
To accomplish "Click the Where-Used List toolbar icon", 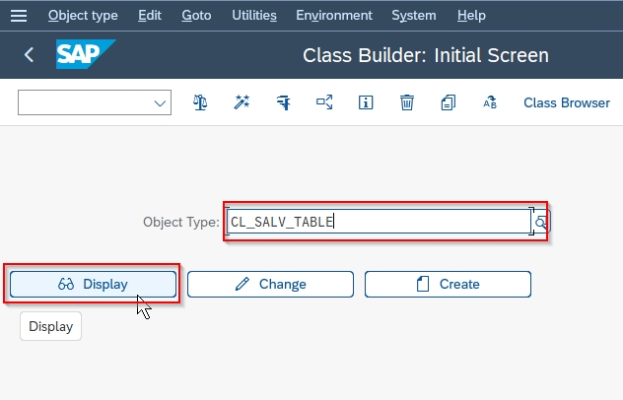I will click(324, 102).
